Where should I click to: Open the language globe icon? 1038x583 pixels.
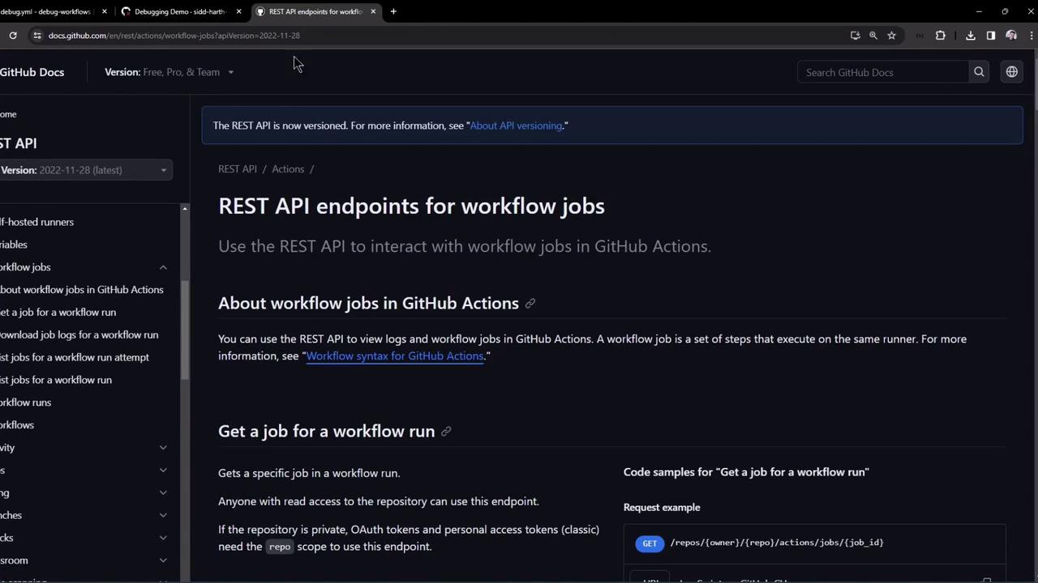click(x=1012, y=72)
